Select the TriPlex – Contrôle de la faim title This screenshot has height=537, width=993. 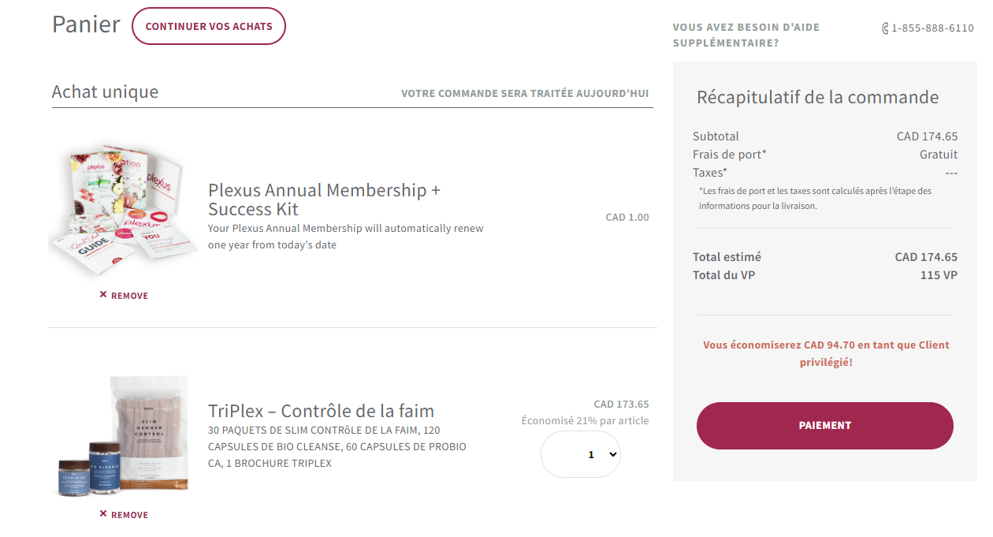pyautogui.click(x=321, y=411)
